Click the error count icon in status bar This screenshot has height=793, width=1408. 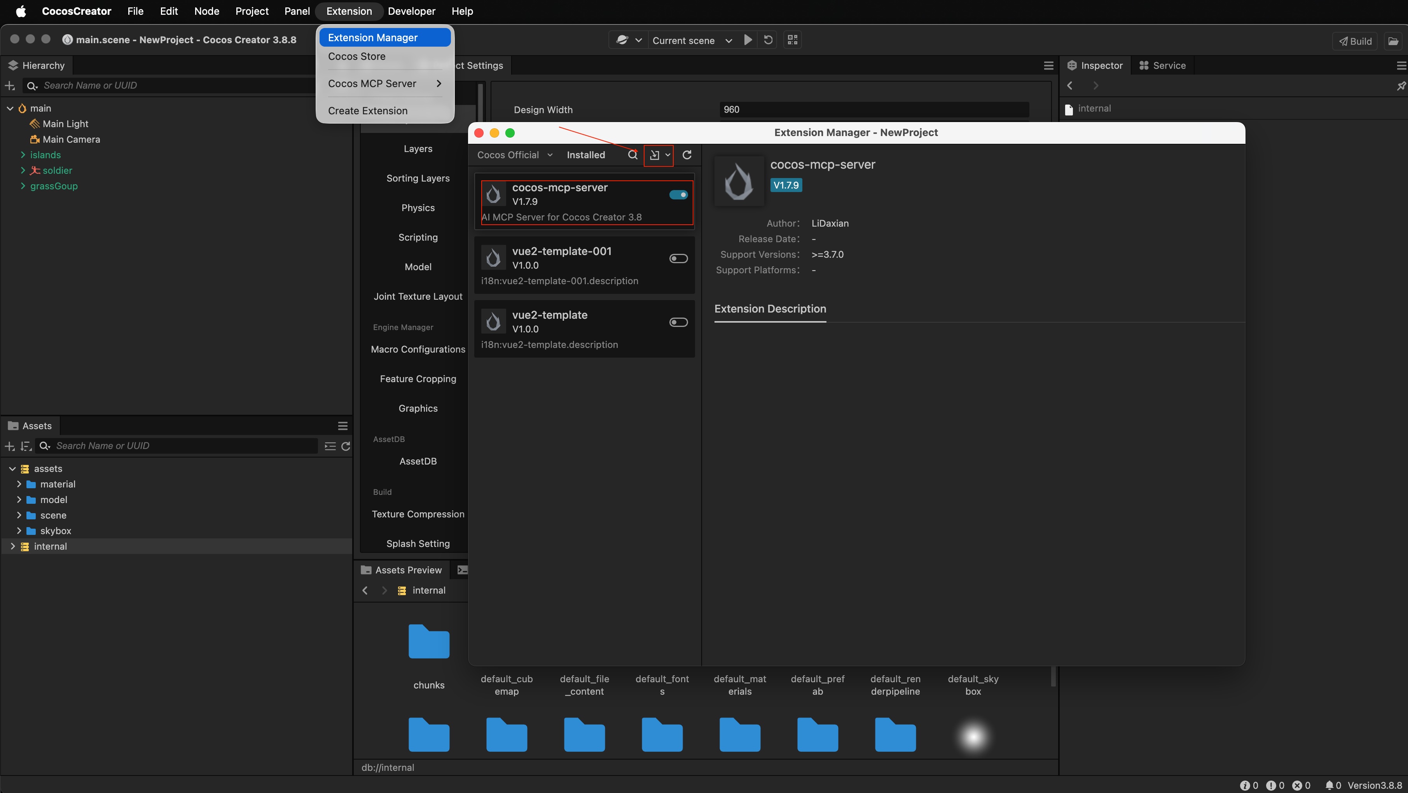pos(1296,785)
